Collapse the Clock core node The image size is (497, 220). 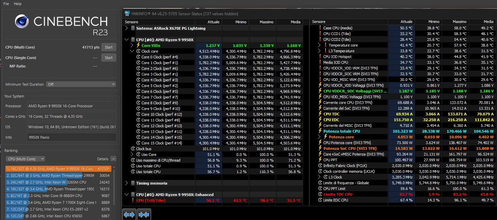(x=132, y=51)
